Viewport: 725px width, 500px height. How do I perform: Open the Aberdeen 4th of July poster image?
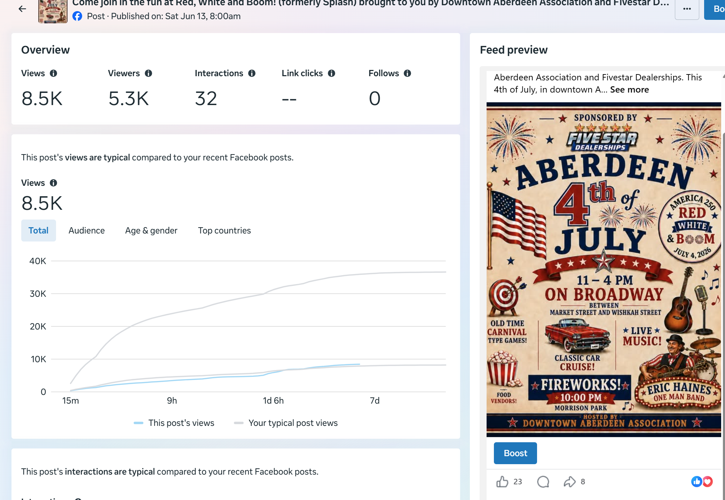[x=604, y=270]
